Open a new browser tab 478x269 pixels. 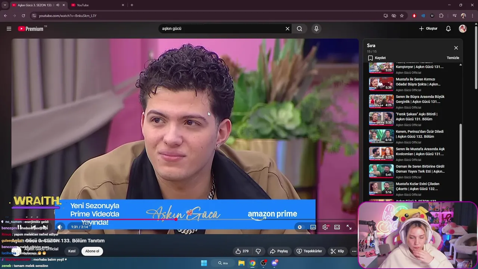(x=132, y=5)
